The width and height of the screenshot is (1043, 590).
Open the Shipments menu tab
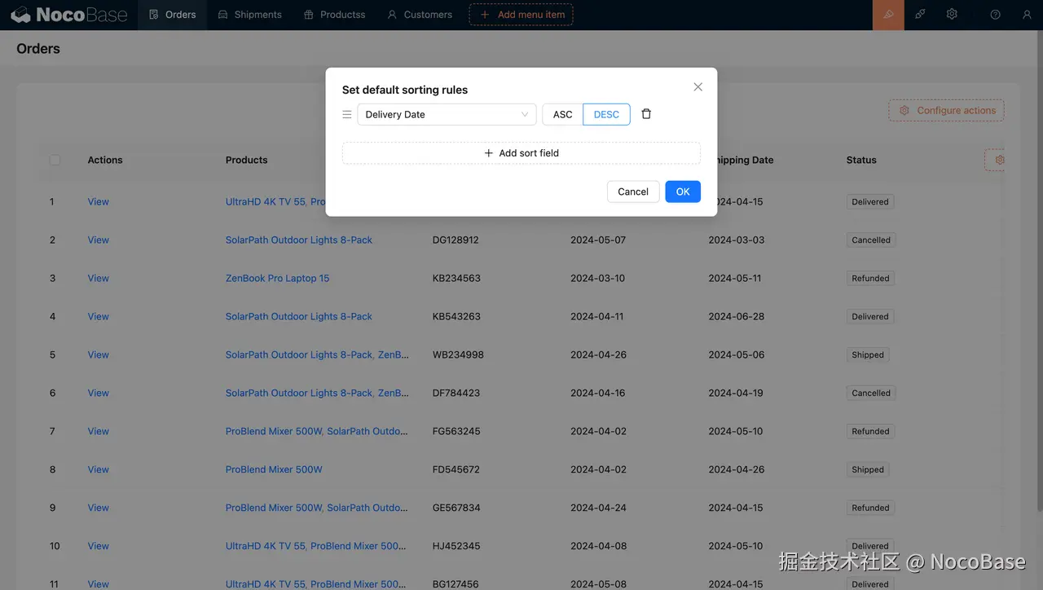coord(250,15)
